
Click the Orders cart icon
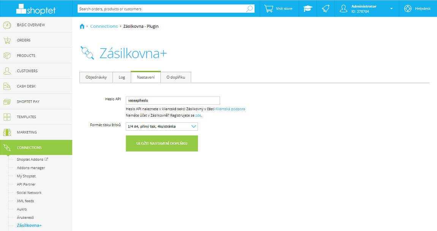pos(7,40)
